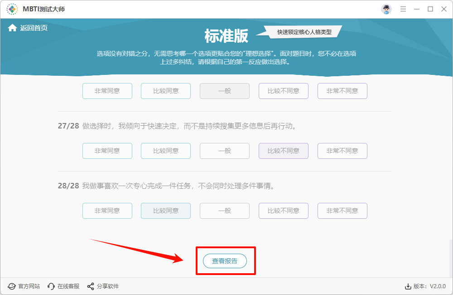
Task: Select 一般 for question 28
Action: coord(224,211)
